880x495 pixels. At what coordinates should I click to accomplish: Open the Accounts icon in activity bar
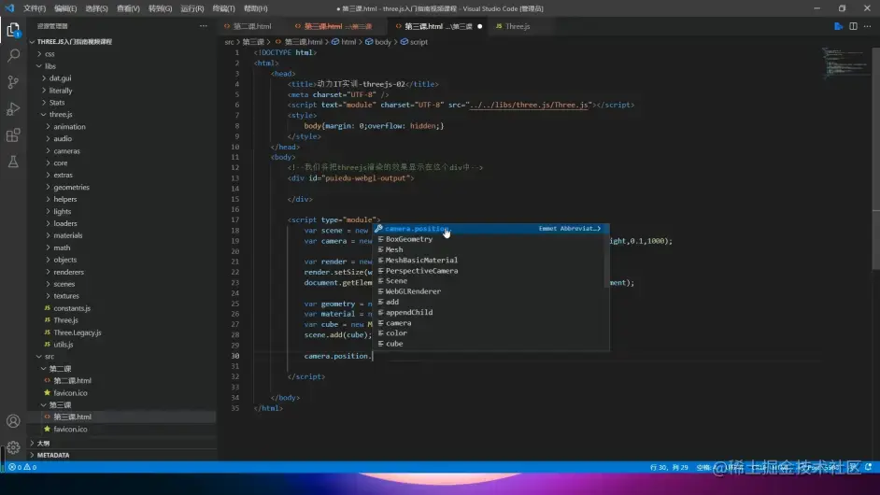click(x=13, y=421)
